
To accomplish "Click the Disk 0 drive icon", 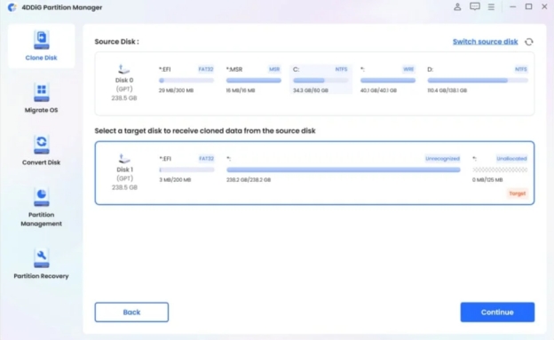I will click(124, 69).
